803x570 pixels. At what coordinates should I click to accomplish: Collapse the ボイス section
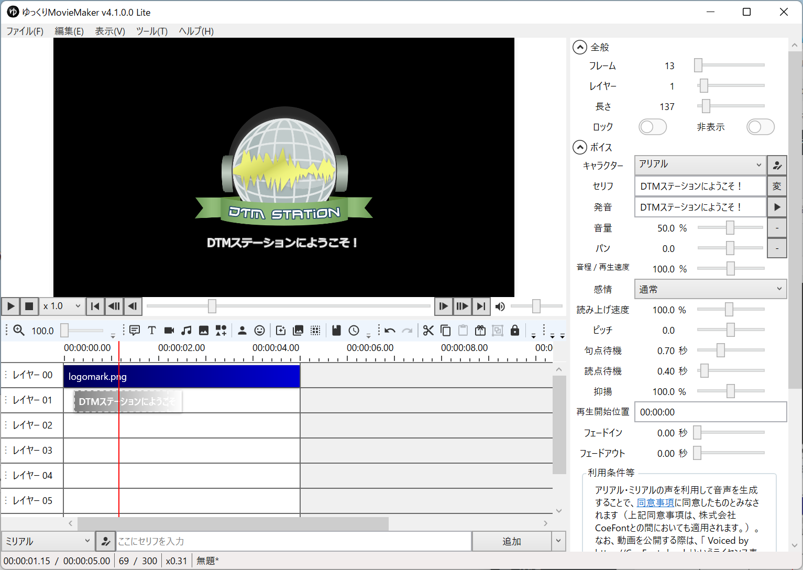pos(580,147)
